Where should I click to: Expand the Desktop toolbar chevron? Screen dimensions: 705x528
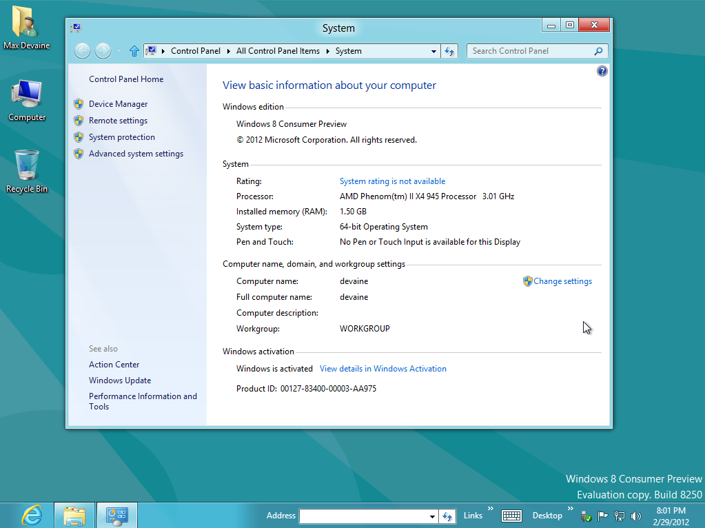point(570,509)
